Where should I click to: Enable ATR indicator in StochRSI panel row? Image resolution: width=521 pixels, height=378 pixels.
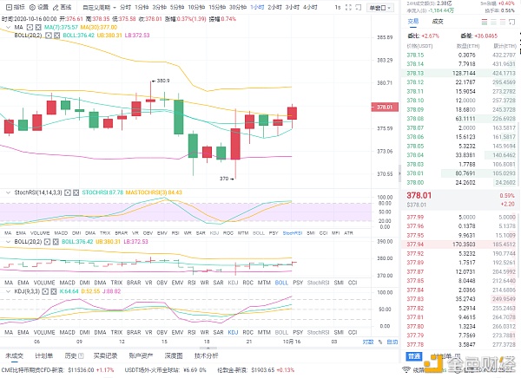[x=348, y=233]
